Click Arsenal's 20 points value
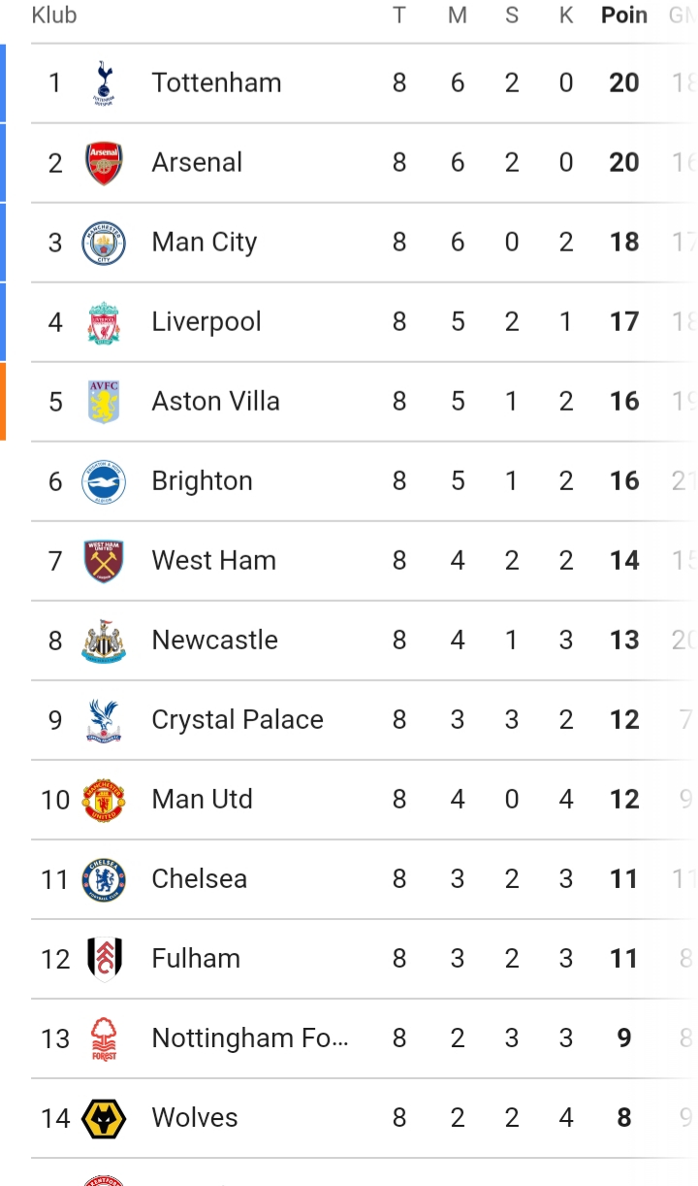Viewport: 698px width, 1186px height. tap(624, 163)
